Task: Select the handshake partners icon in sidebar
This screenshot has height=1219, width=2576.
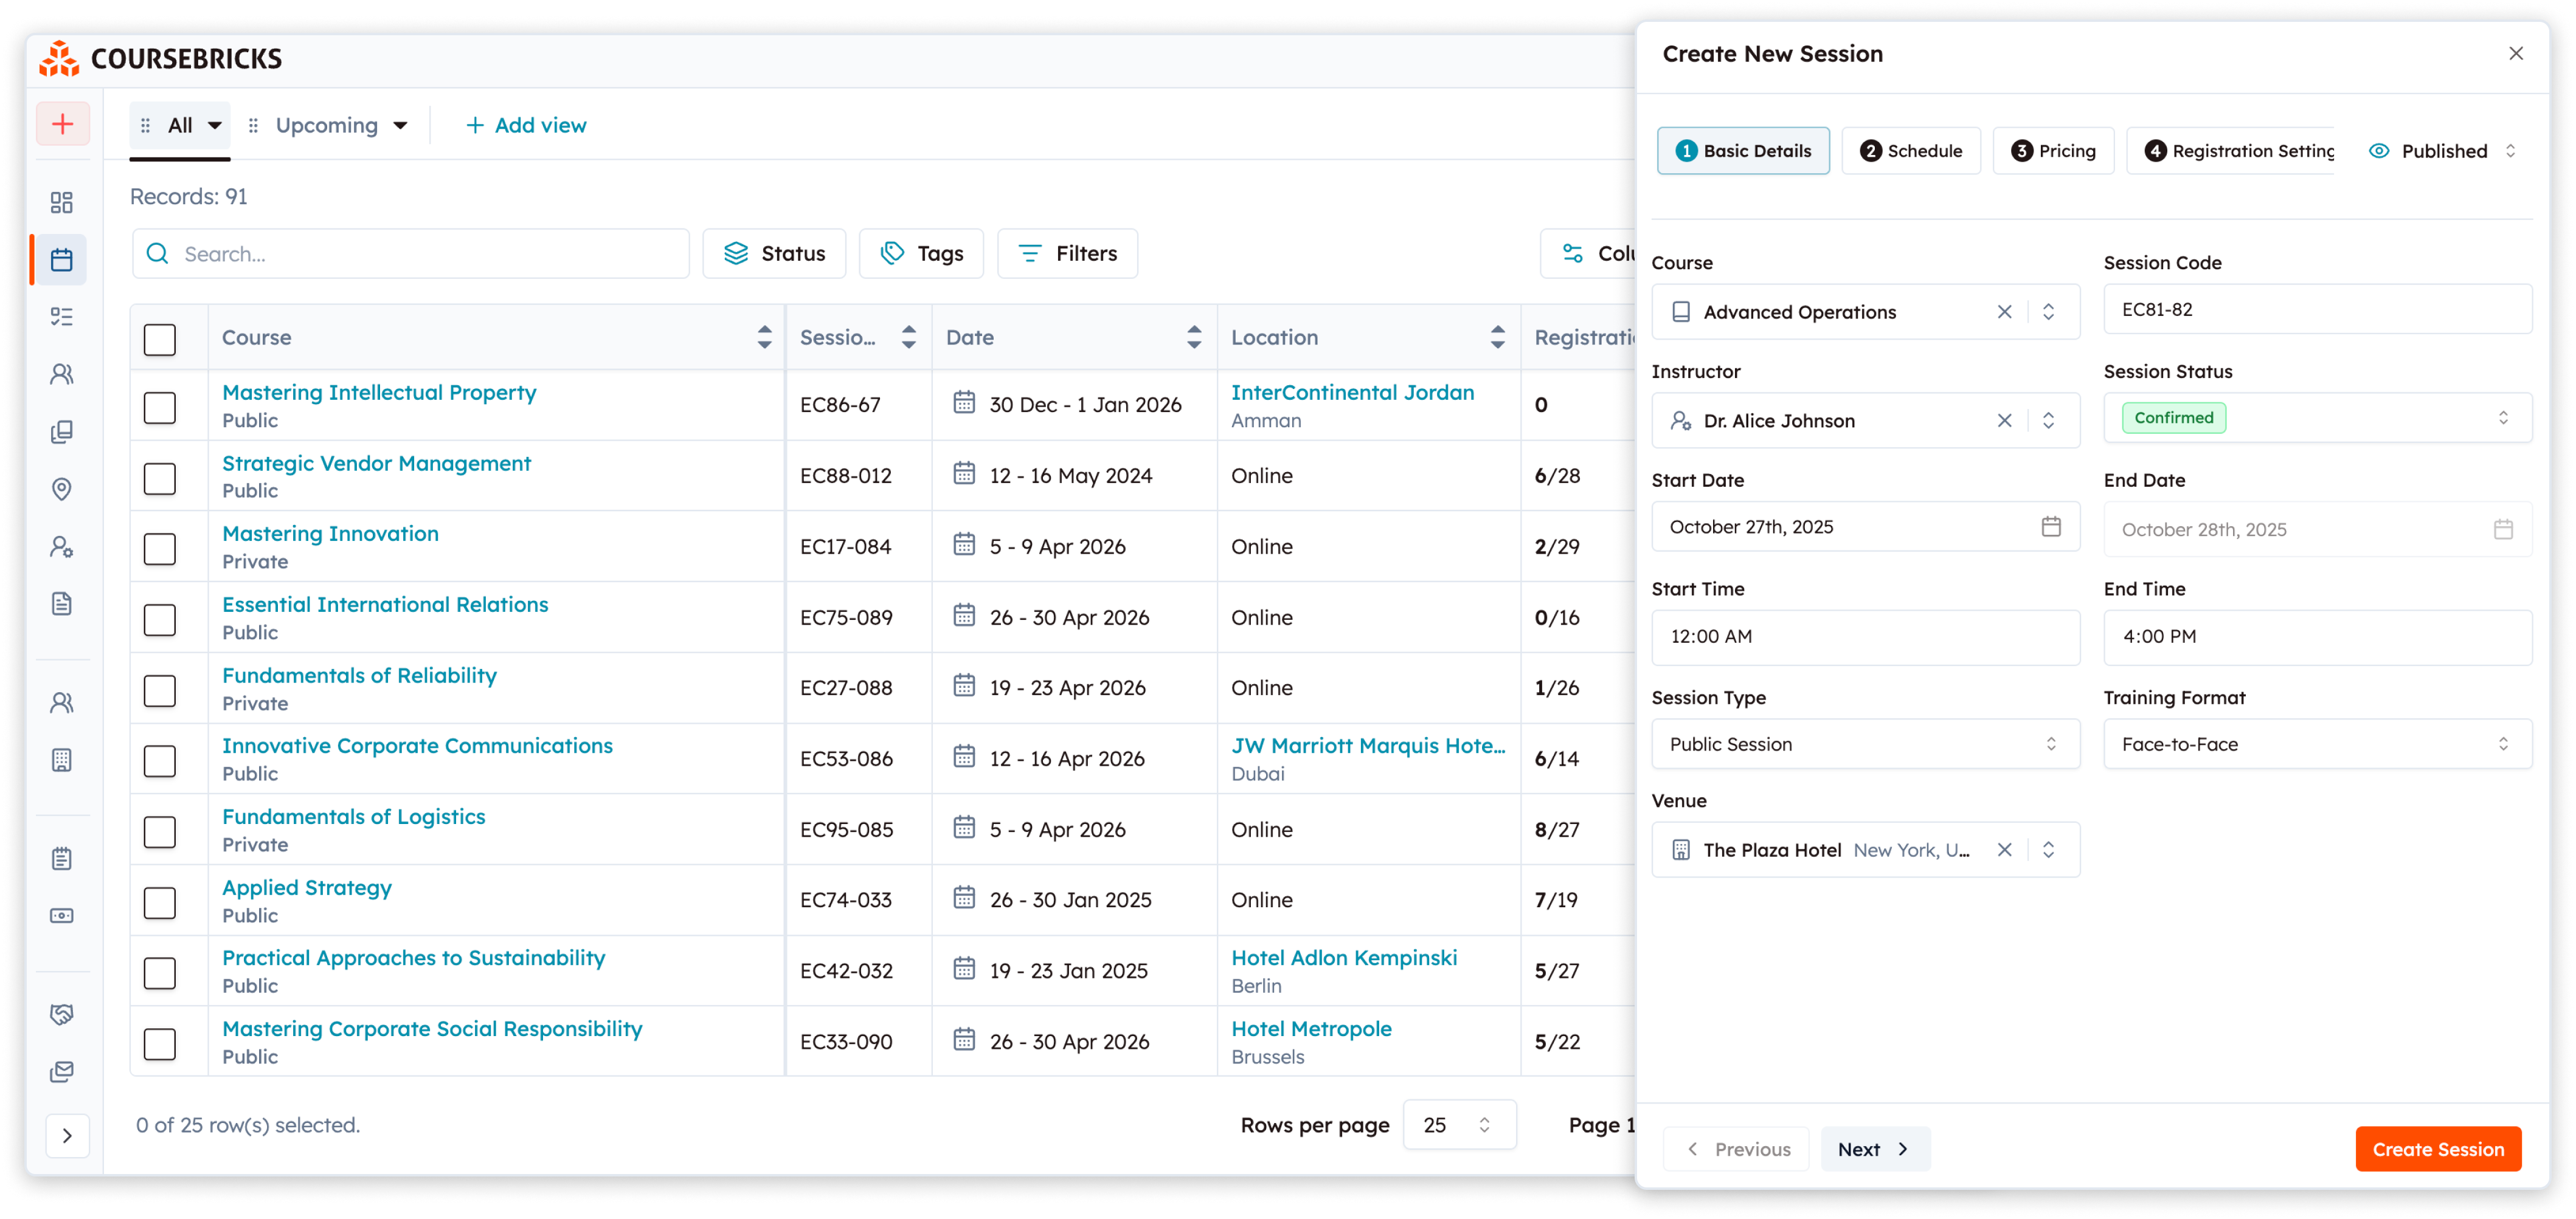Action: coord(62,1013)
